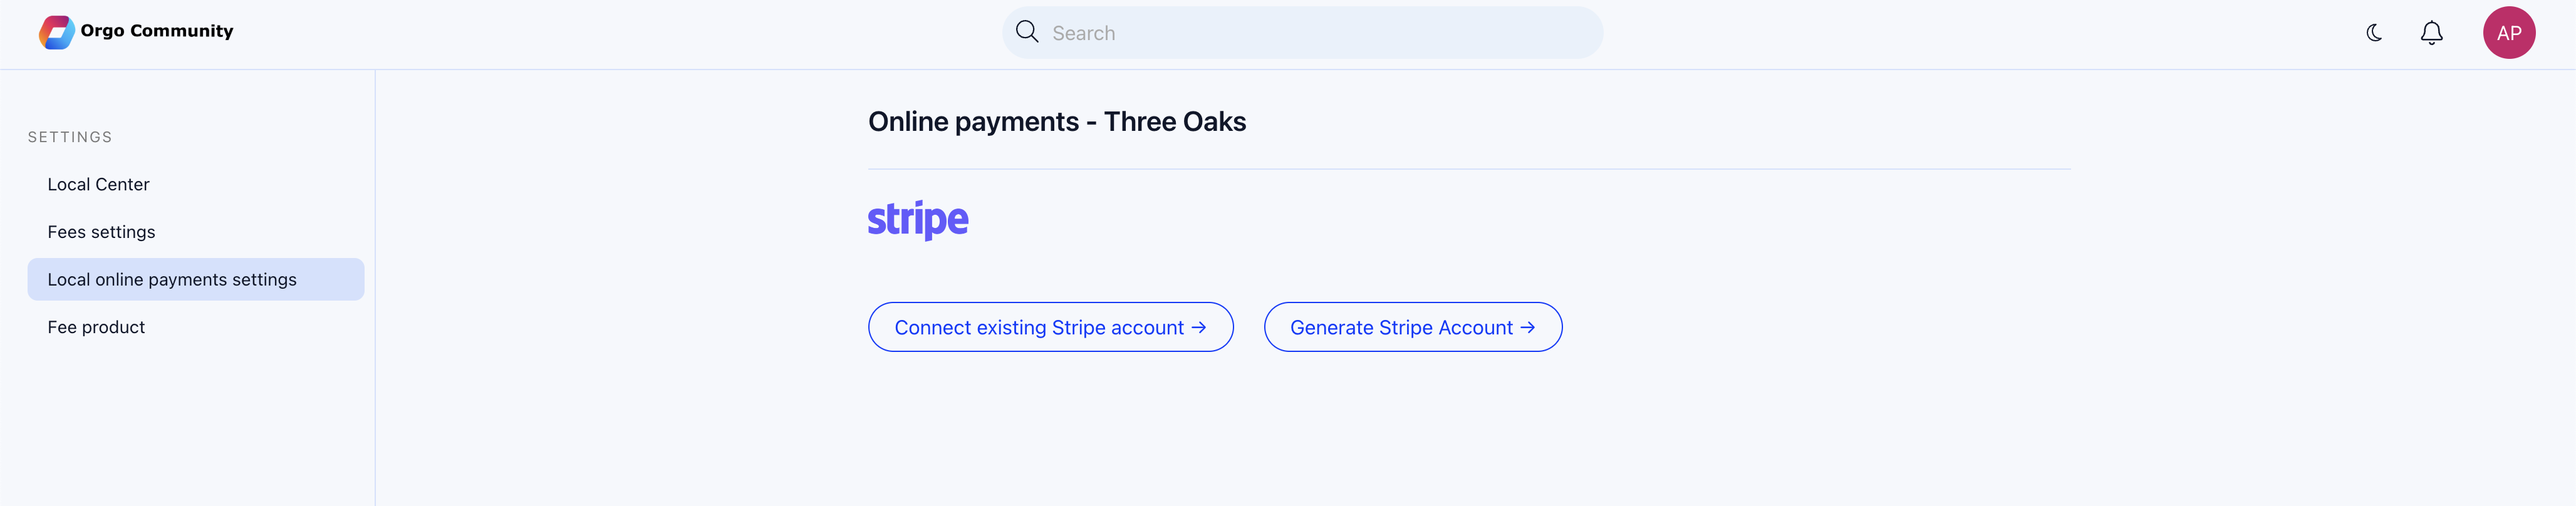Click the Search placeholder text

(1083, 33)
